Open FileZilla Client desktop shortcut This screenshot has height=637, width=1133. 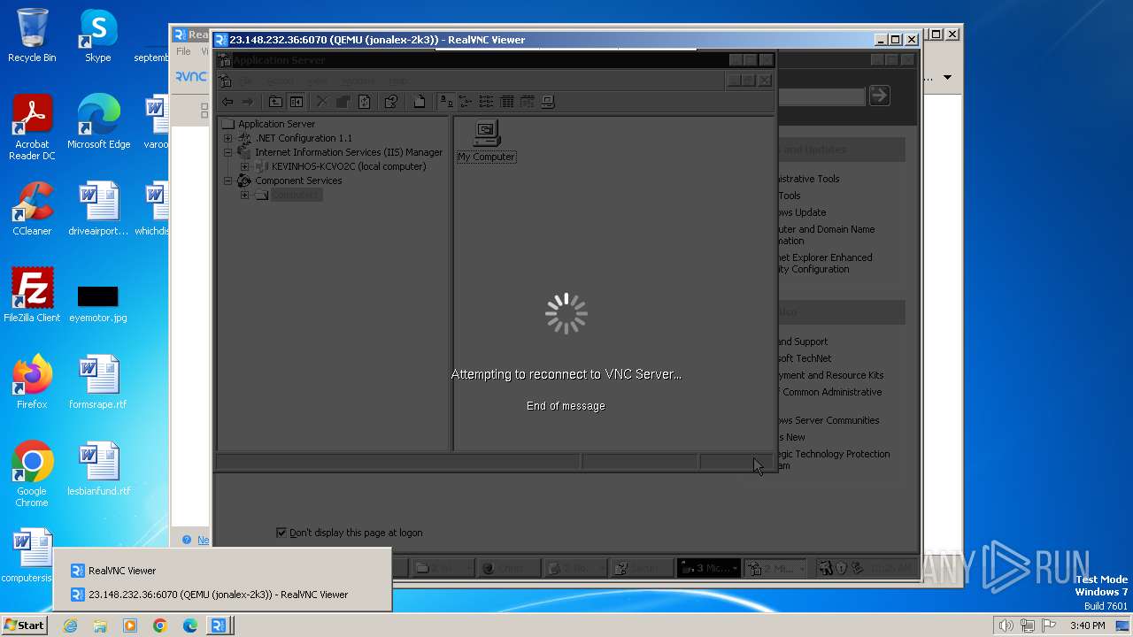pos(32,295)
